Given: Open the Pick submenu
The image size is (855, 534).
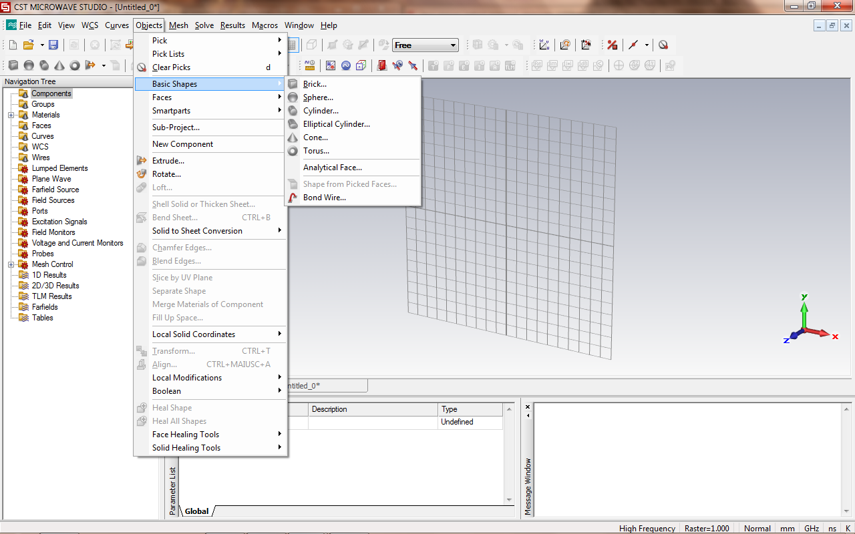Looking at the screenshot, I should pyautogui.click(x=210, y=41).
